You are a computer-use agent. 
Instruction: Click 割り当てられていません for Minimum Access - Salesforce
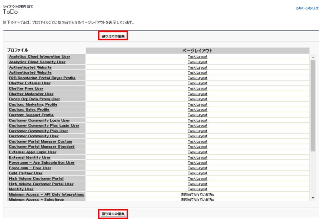point(198,200)
